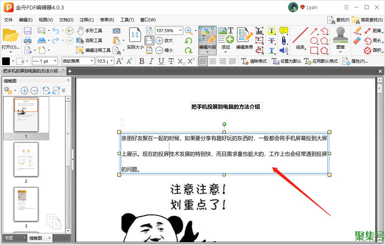Click the 属性(P)... properties button
Image resolution: width=385 pixels, height=245 pixels.
pyautogui.click(x=355, y=61)
